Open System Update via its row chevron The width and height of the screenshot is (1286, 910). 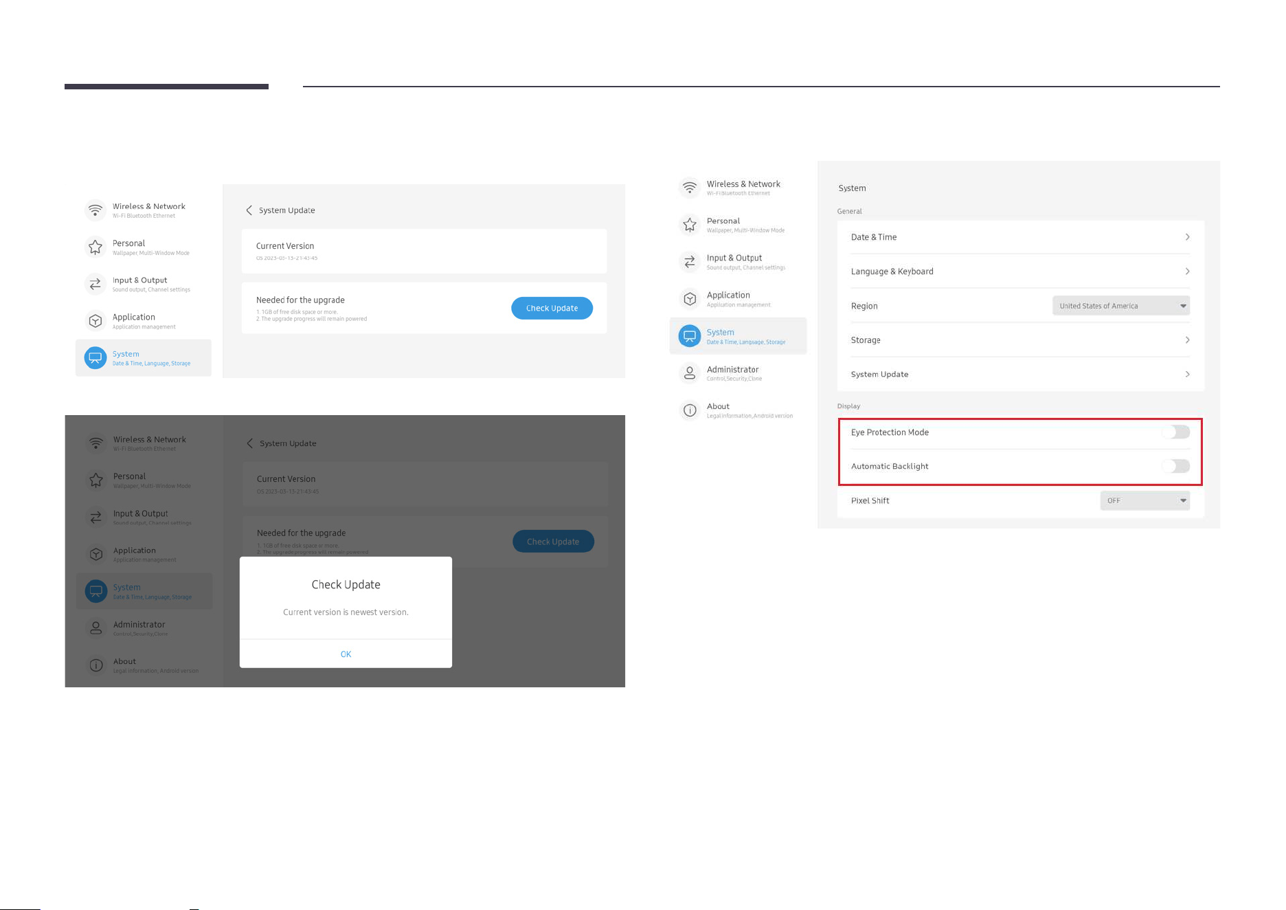click(1187, 375)
